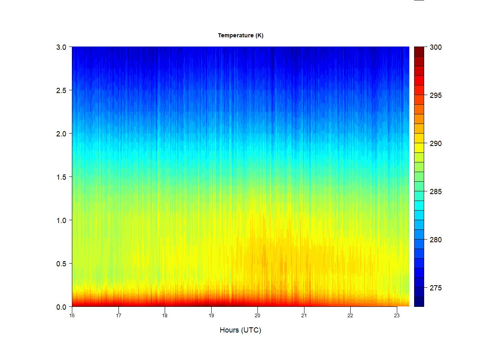Pick the darkest navy bottom colorbar swatch
The image size is (482, 361).
[x=419, y=302]
